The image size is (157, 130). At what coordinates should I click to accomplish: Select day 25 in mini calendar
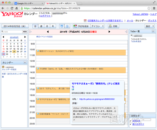pos(14,52)
